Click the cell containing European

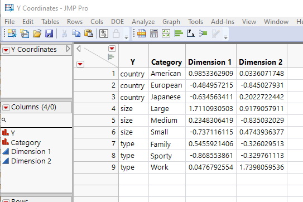coord(166,85)
